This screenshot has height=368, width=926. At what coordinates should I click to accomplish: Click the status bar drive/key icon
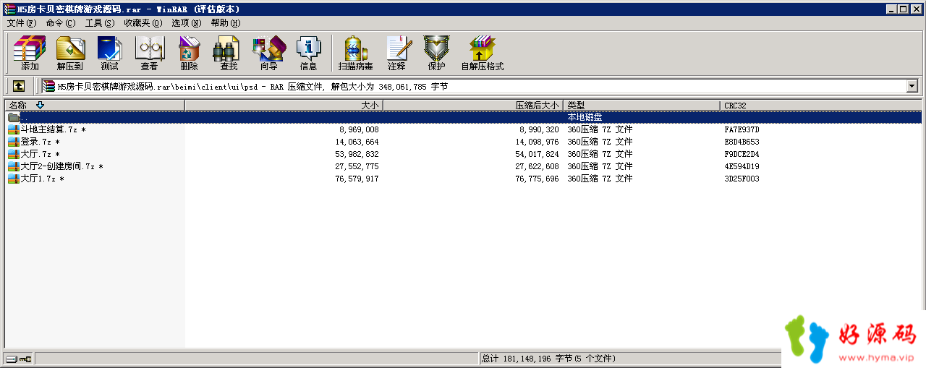(x=19, y=359)
